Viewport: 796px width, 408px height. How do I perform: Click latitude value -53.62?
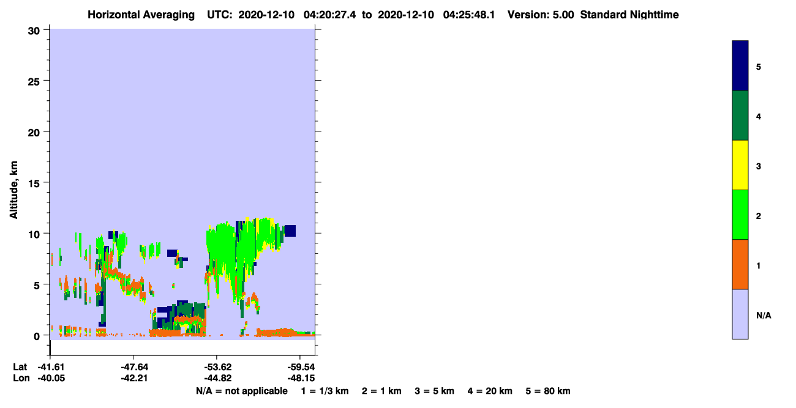click(217, 367)
